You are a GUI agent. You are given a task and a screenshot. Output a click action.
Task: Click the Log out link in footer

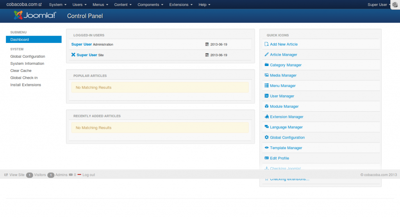tap(88, 175)
